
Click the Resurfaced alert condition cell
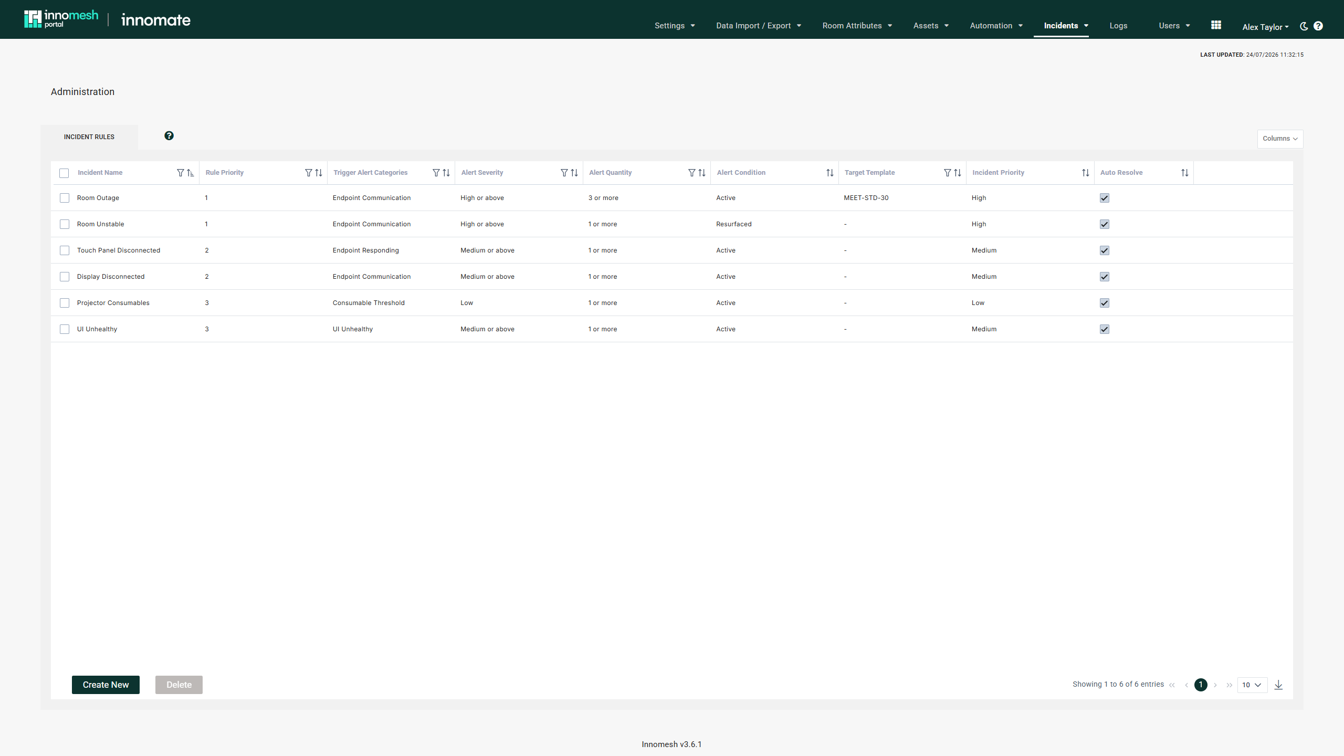734,224
